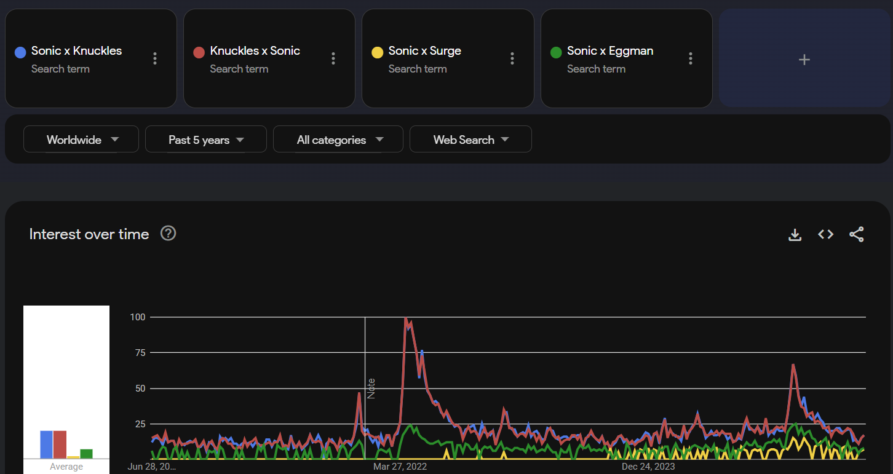Screen dimensions: 893x474
Task: Click the red average bar
Action: coord(60,444)
